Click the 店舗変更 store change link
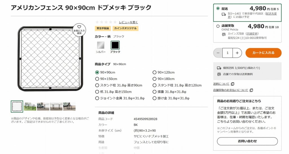 pyautogui.click(x=252, y=34)
